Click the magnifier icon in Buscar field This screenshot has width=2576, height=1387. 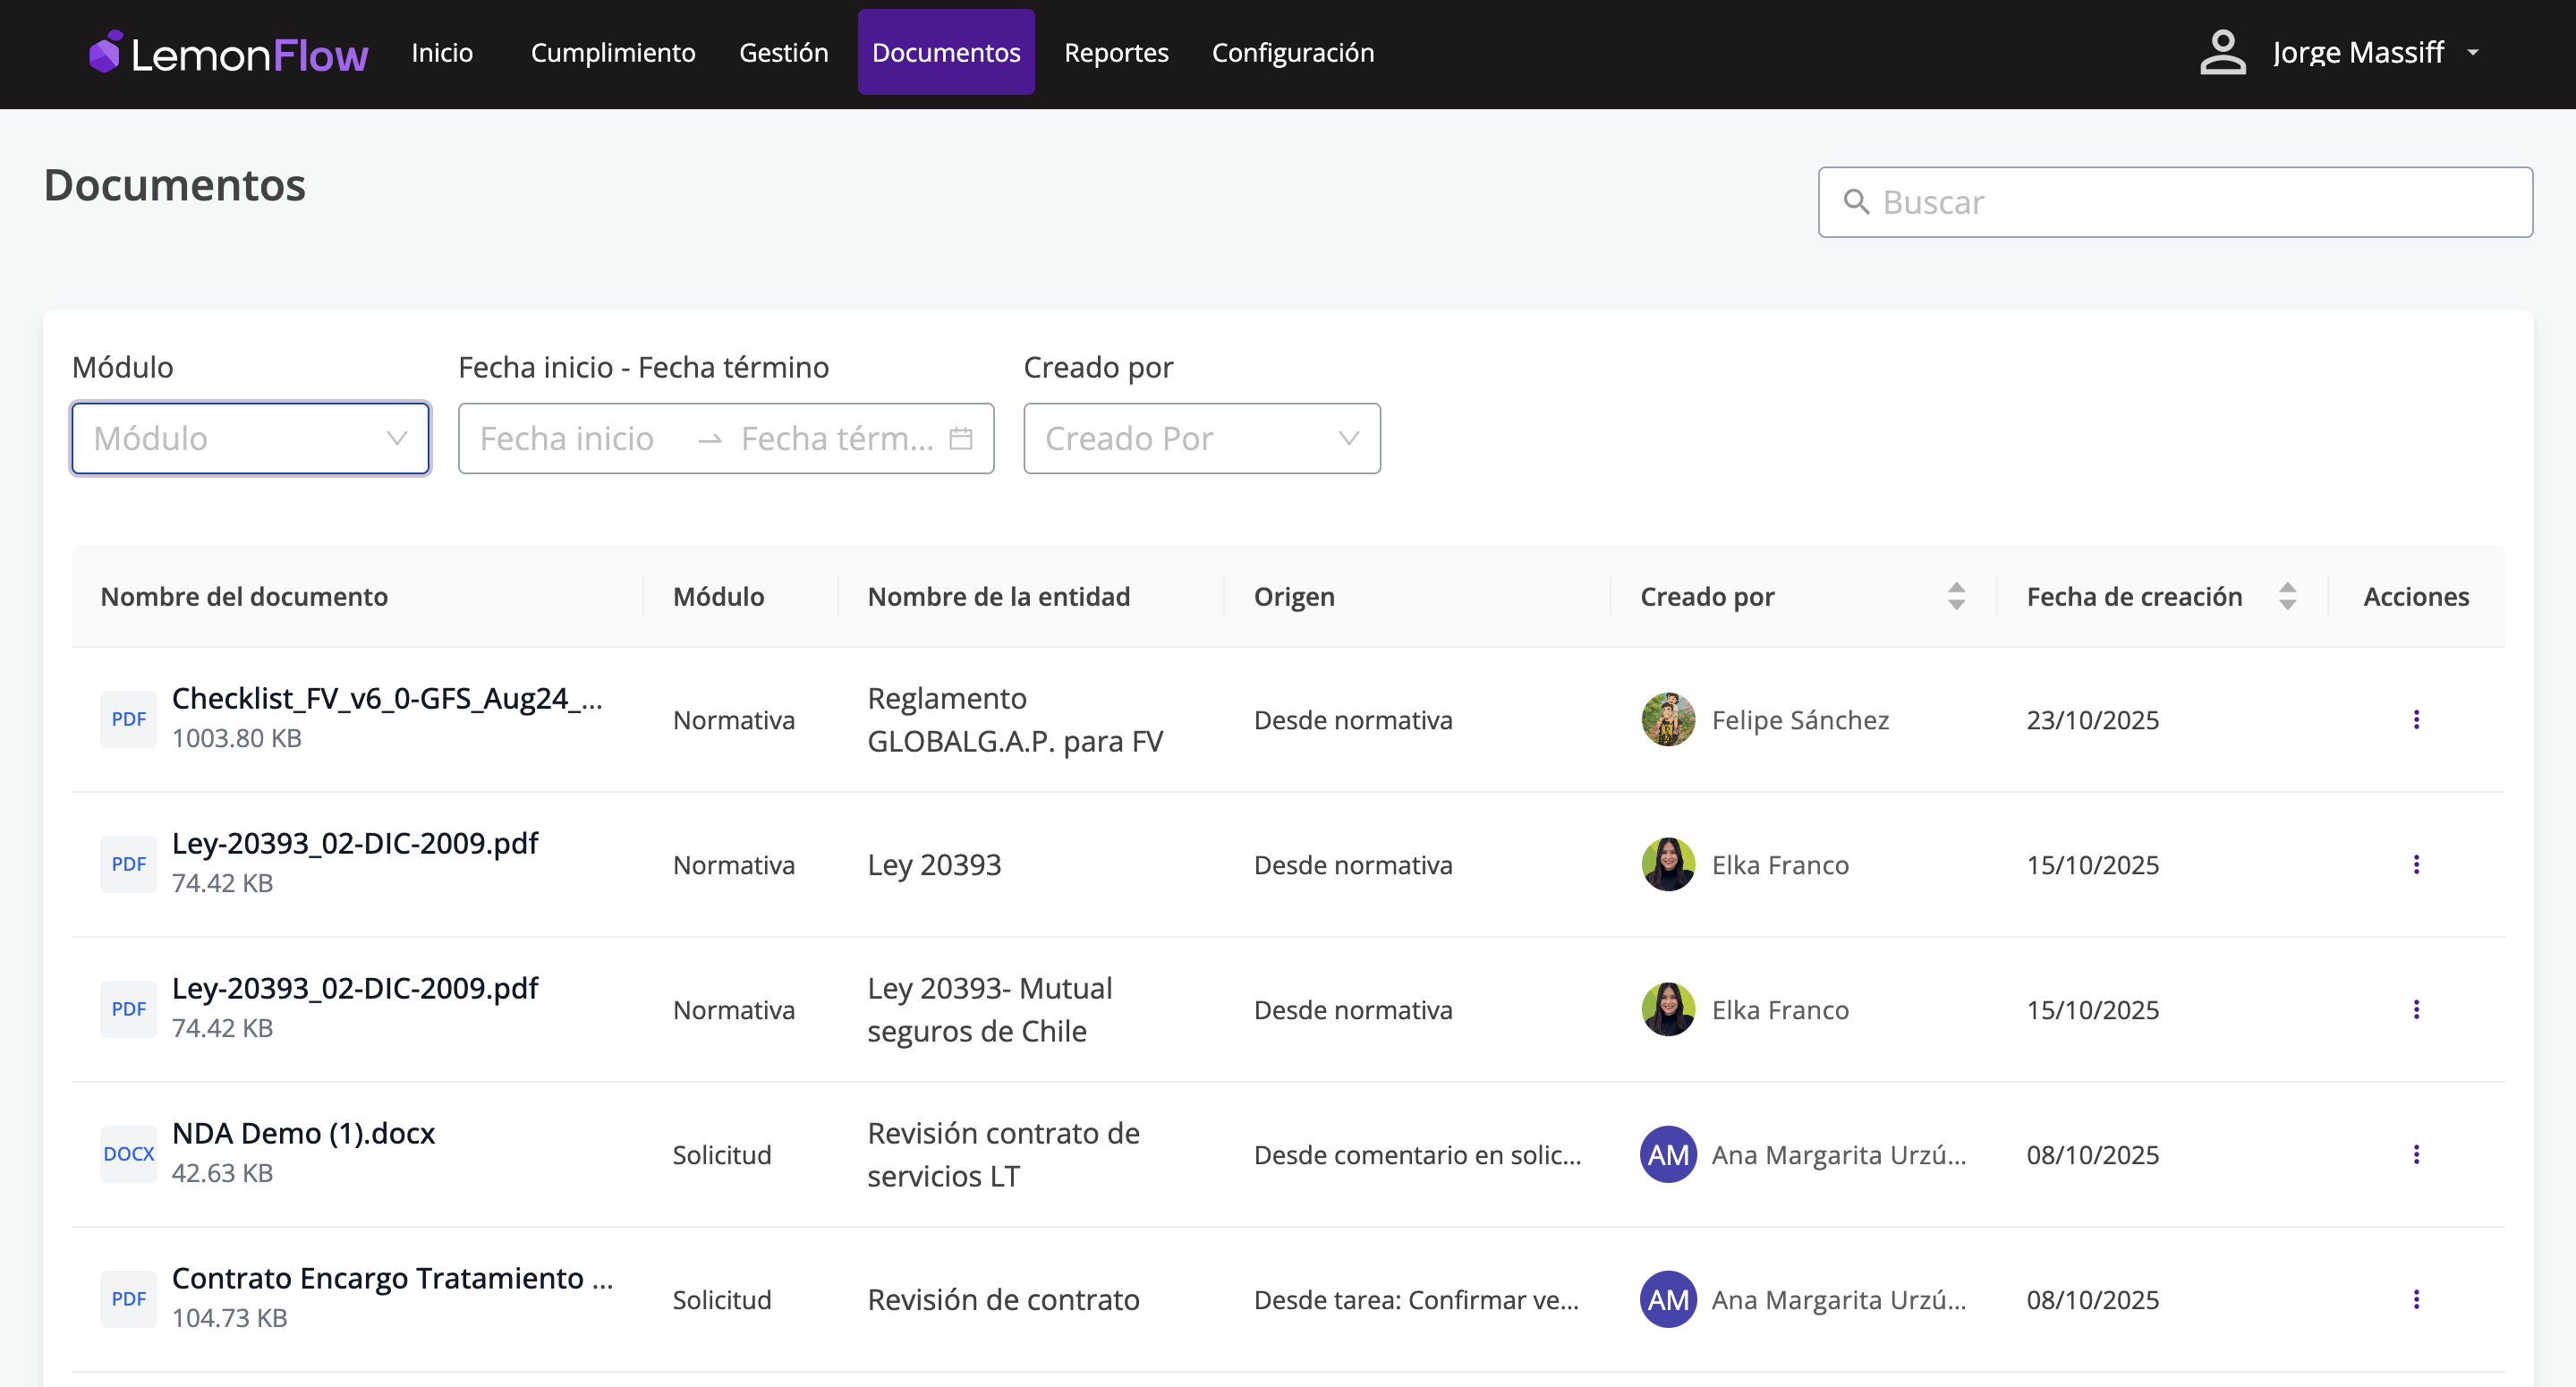pos(1856,202)
